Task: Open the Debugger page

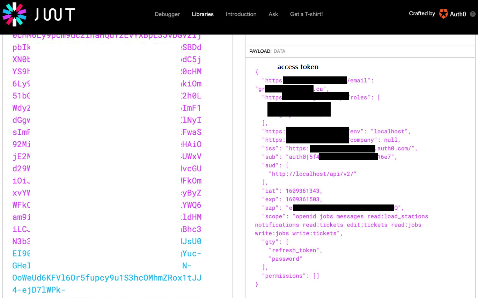Action: coord(167,14)
